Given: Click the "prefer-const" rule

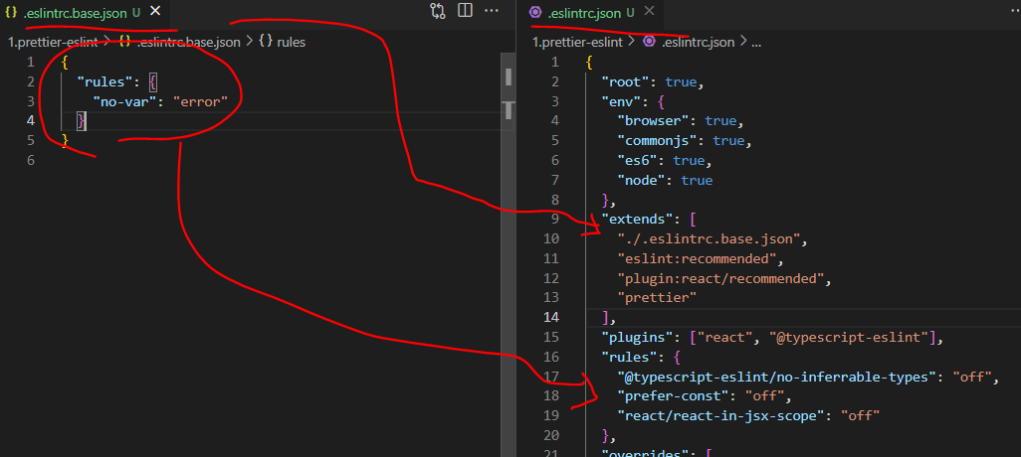Looking at the screenshot, I should tap(673, 395).
